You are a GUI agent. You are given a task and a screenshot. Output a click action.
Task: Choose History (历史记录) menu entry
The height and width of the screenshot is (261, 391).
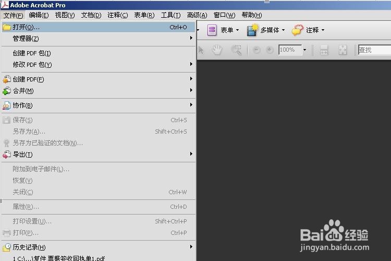98,247
